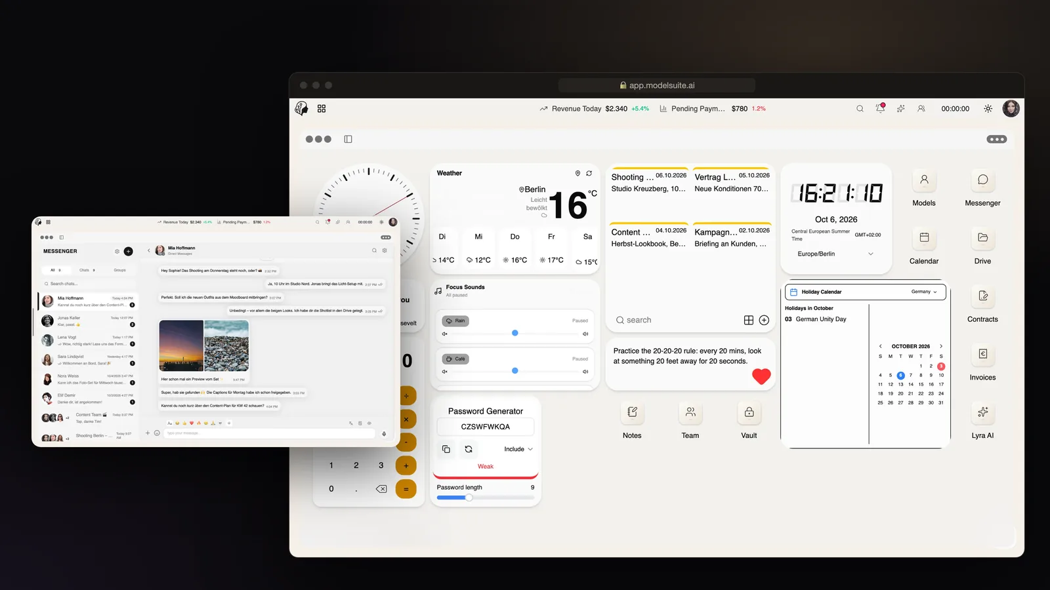
Task: Adjust the Password length slider
Action: click(x=486, y=498)
